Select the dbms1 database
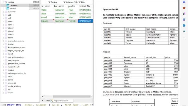This screenshot has width=188, height=106. (x=11, y=21)
